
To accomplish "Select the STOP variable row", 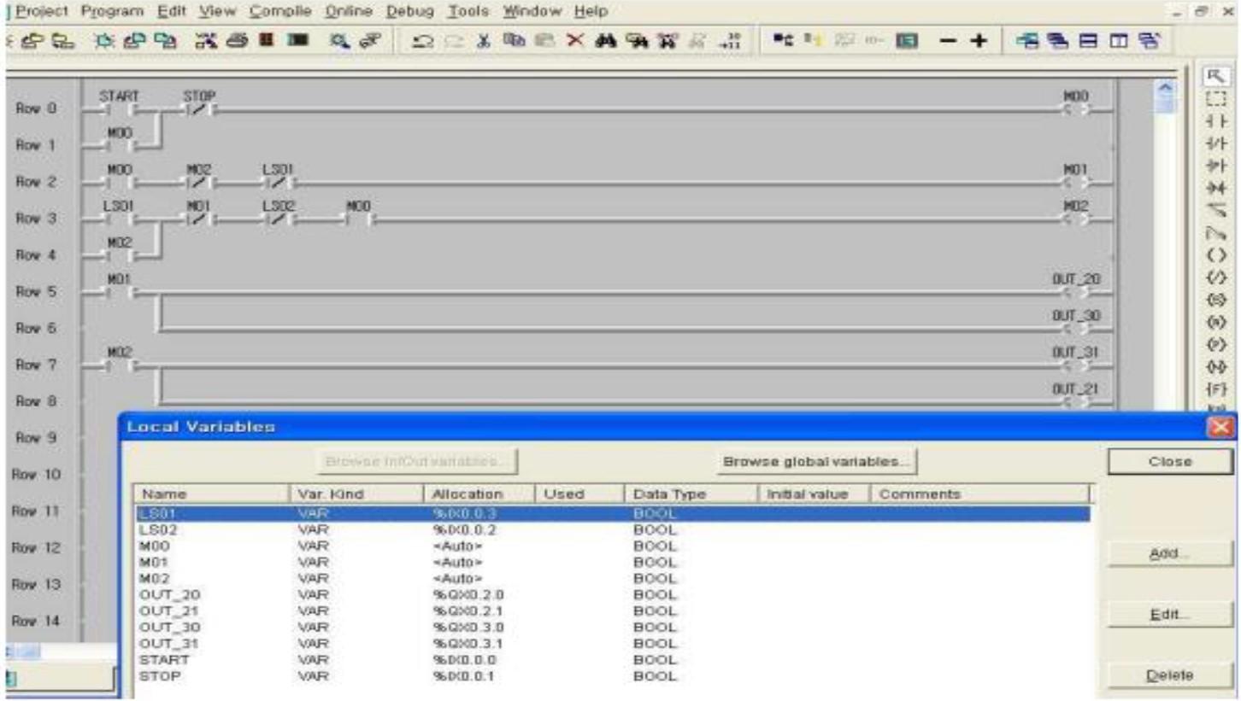I will (x=612, y=676).
